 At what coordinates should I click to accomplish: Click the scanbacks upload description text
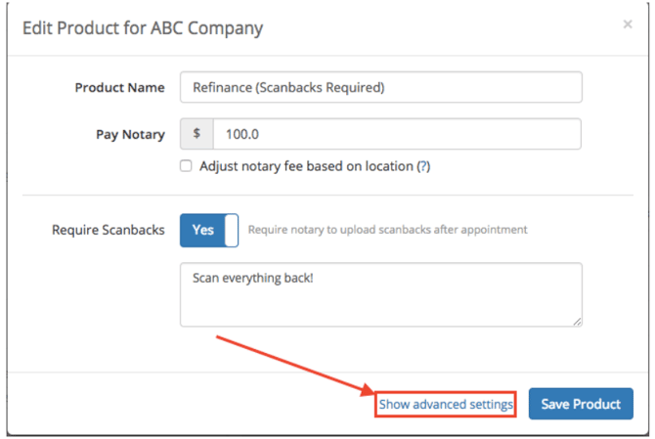(x=387, y=230)
